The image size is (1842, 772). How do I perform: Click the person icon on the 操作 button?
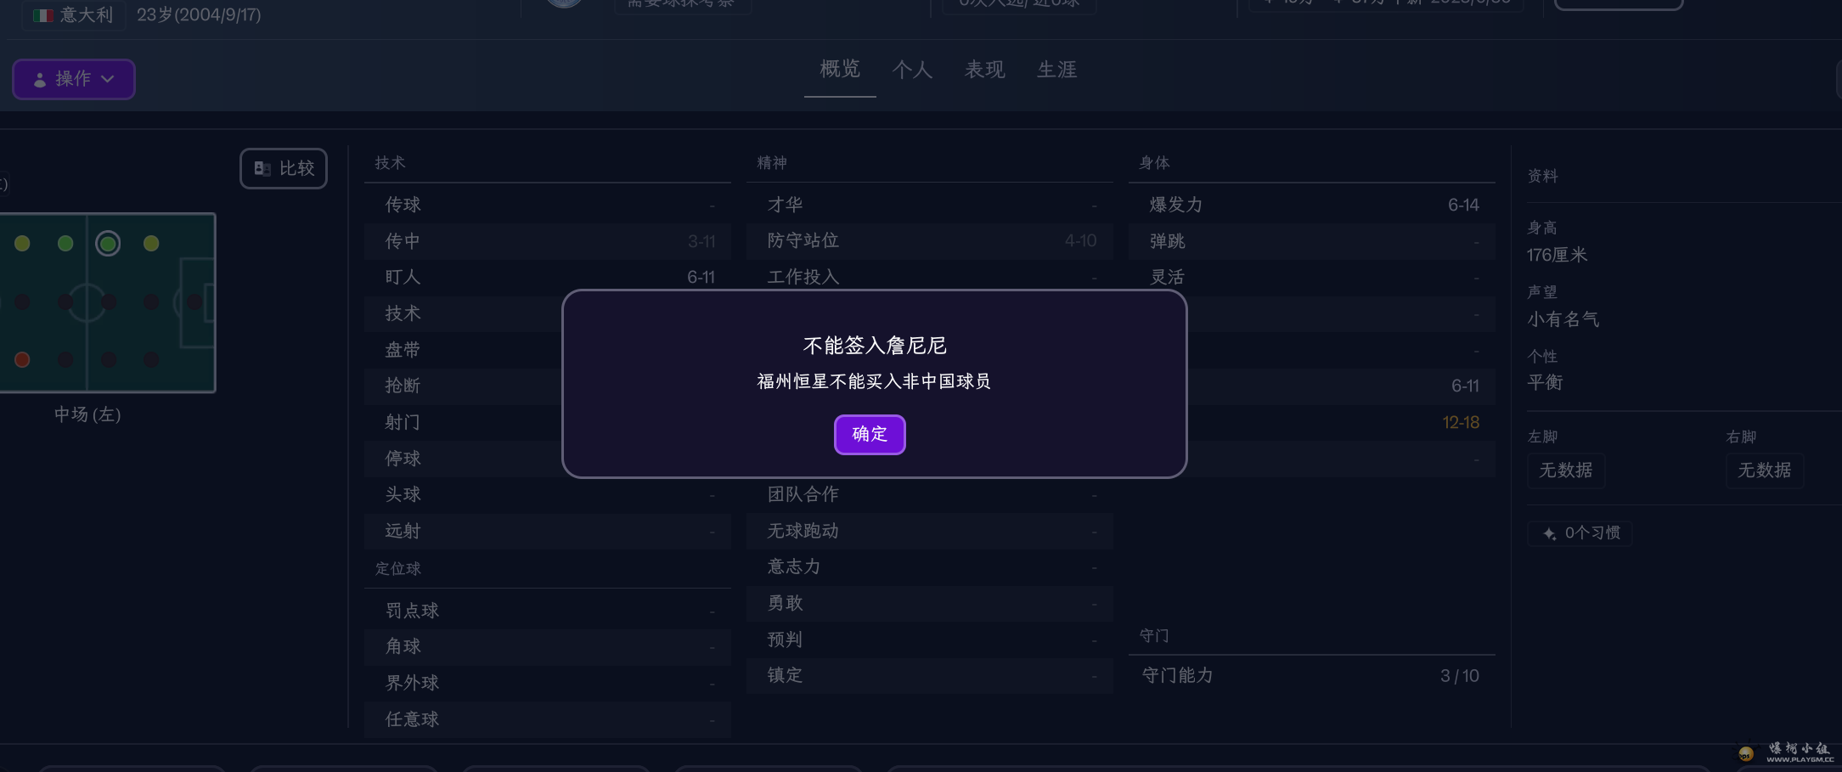[x=39, y=79]
